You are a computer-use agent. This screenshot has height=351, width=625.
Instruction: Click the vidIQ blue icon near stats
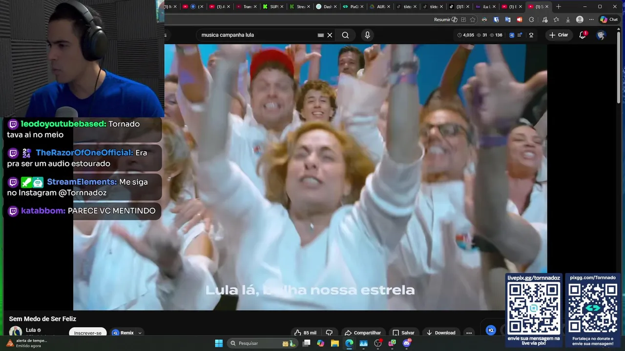[x=512, y=35]
